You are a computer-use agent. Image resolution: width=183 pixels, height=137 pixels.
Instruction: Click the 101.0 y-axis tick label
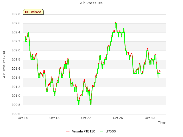coord(16,96)
